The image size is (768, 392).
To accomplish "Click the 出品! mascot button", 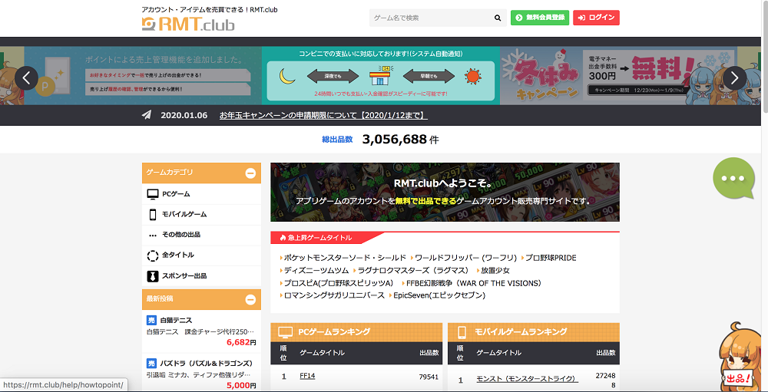I will [x=739, y=379].
